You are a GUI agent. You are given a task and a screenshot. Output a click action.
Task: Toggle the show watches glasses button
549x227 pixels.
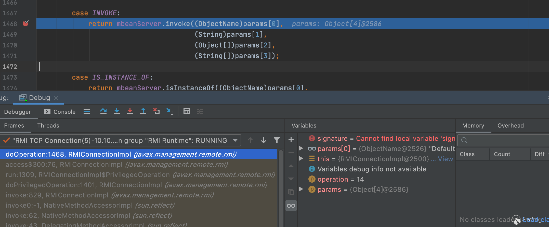tap(291, 206)
